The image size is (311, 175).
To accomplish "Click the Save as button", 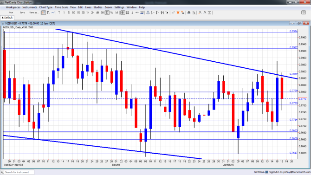I will click(x=33, y=13).
